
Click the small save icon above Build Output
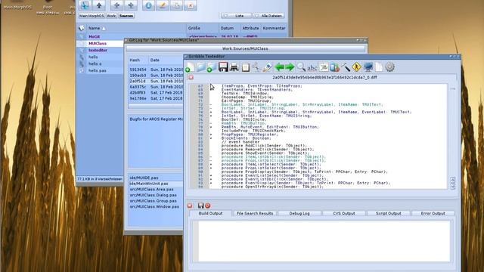tap(200, 206)
